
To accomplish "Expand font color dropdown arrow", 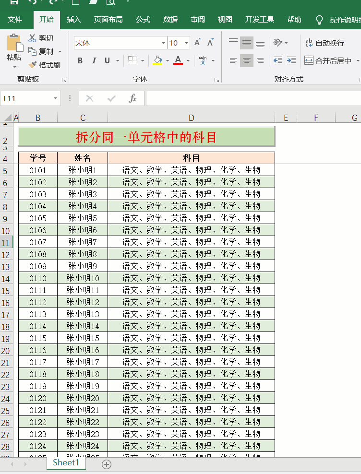I will pyautogui.click(x=188, y=61).
